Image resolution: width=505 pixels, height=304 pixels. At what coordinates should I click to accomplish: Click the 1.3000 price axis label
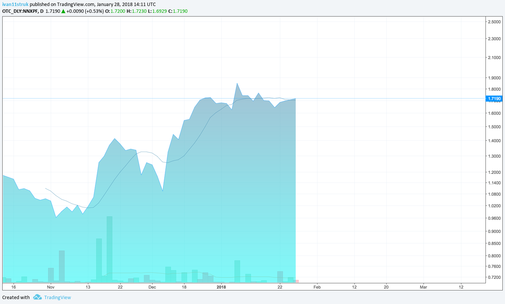click(494, 156)
